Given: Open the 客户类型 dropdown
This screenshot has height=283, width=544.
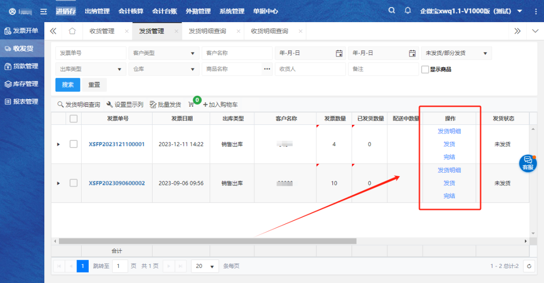Looking at the screenshot, I should (164, 53).
